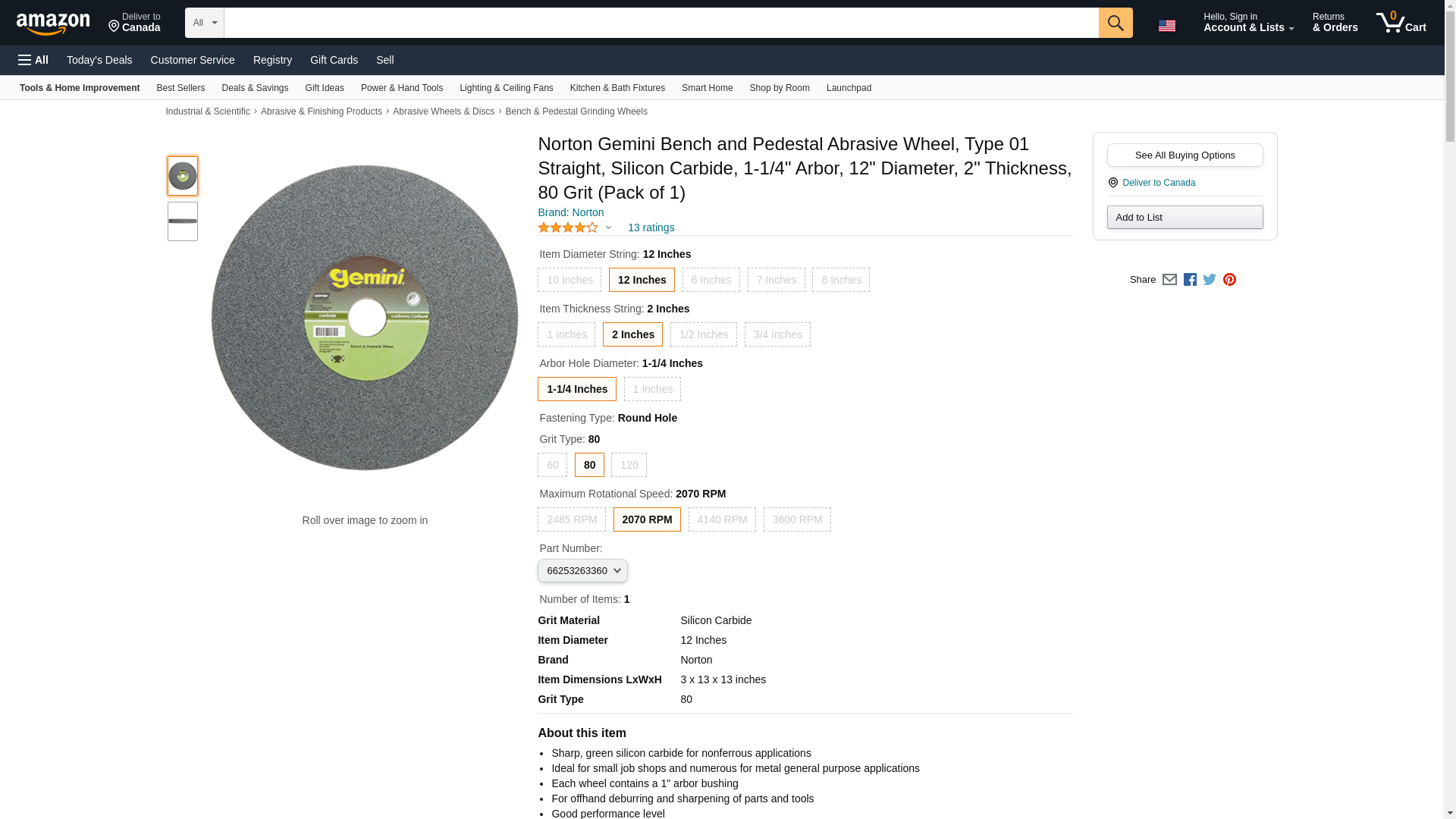Share product on Pinterest
This screenshot has height=819, width=1456.
(1229, 280)
